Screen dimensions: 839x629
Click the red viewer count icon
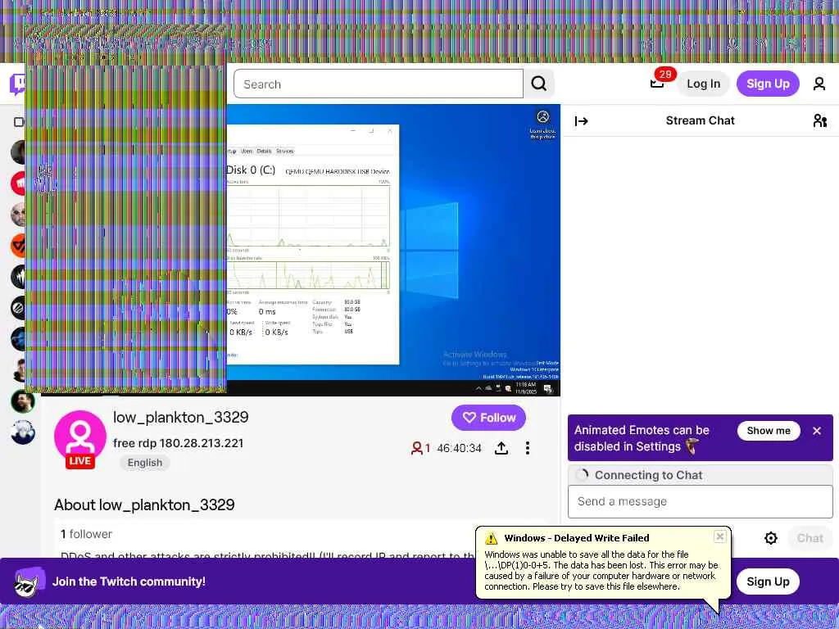point(416,448)
